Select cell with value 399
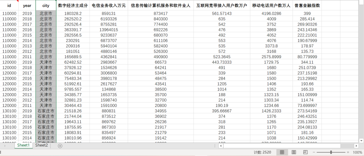 click(307, 13)
